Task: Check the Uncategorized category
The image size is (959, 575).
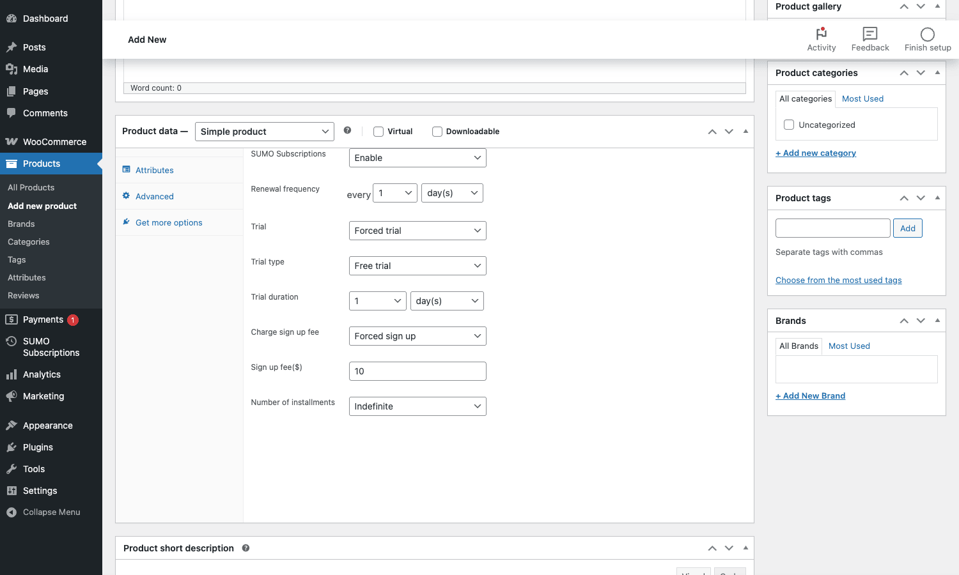Action: point(789,125)
